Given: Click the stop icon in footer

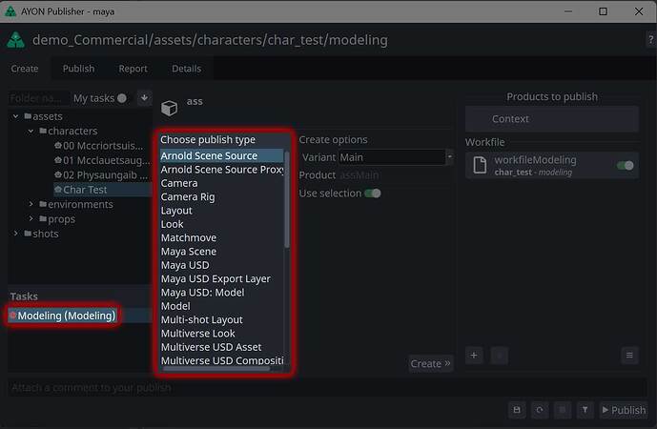Looking at the screenshot, I should [x=563, y=410].
